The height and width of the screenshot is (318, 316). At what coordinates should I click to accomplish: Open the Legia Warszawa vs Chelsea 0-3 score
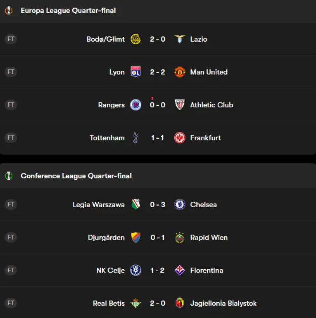(x=158, y=205)
